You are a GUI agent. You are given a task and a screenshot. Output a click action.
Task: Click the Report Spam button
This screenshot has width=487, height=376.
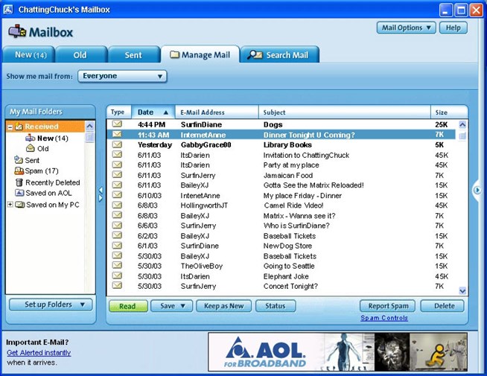(x=387, y=306)
